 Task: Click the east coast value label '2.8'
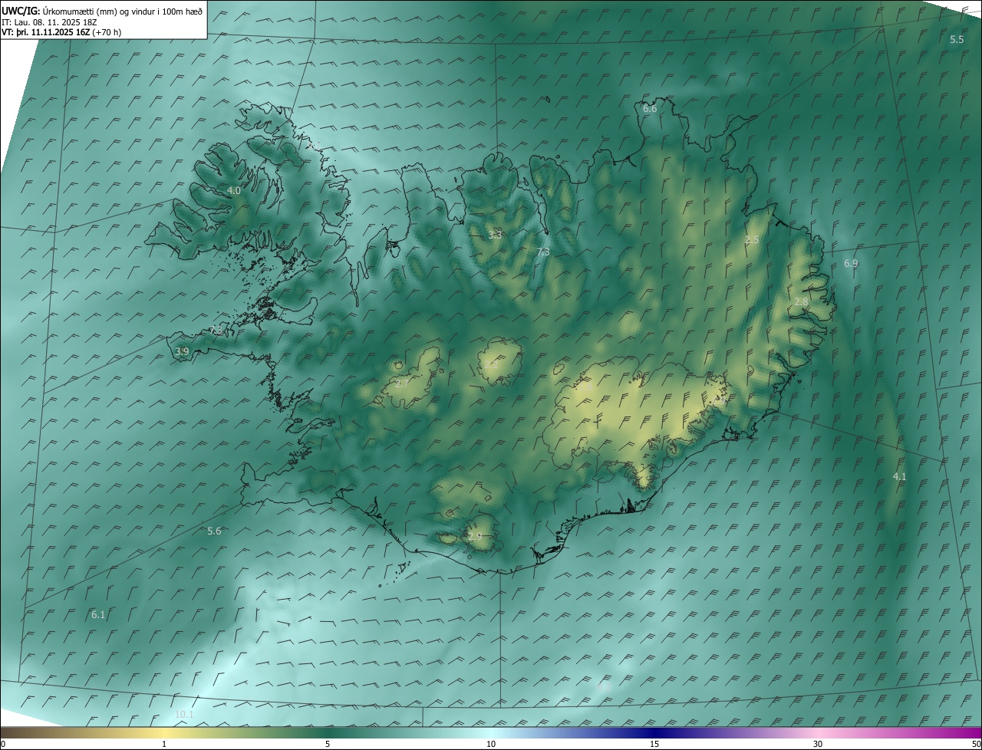coord(801,302)
